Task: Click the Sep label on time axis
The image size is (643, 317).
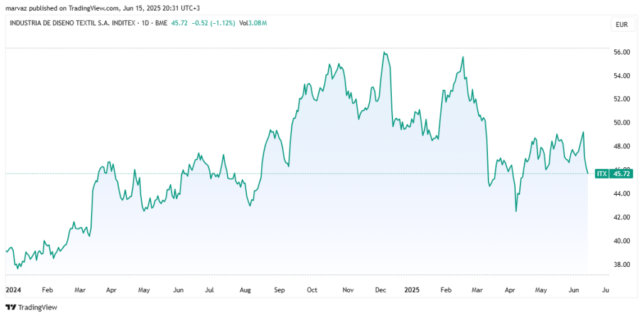Action: 279,290
